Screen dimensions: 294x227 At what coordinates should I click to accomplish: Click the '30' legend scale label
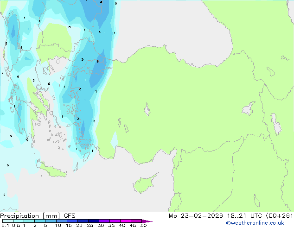[101, 225]
